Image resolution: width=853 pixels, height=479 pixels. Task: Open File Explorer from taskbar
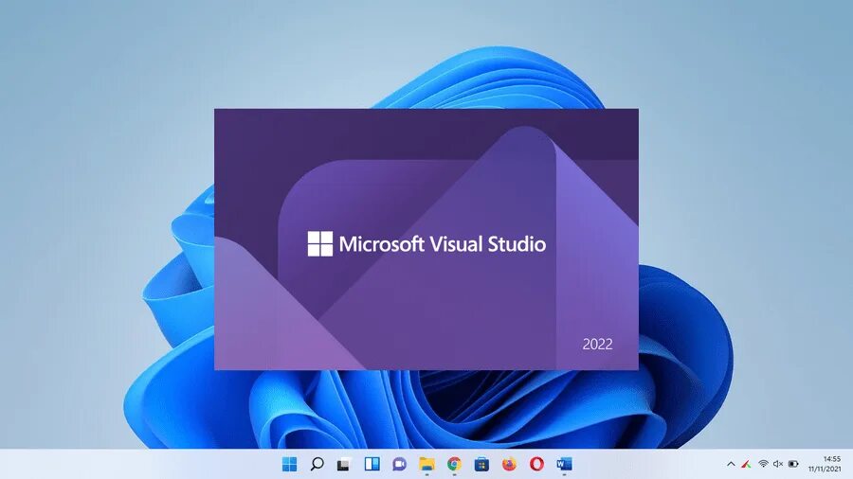[427, 464]
